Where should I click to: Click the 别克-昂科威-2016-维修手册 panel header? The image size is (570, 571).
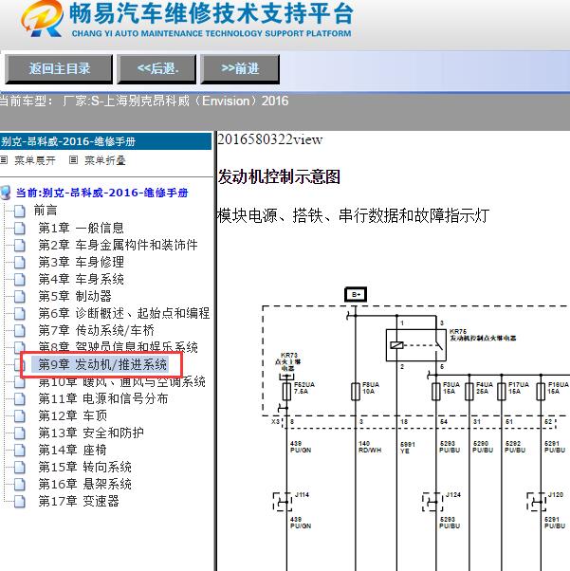(x=105, y=141)
